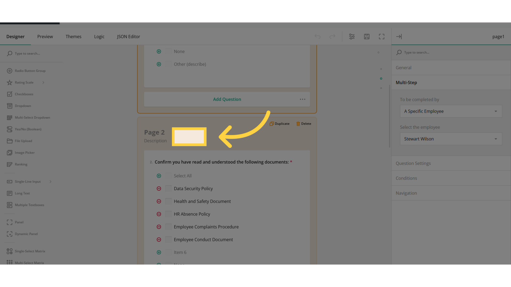Expand the Question Settings section
Image resolution: width=511 pixels, height=287 pixels.
click(x=451, y=163)
